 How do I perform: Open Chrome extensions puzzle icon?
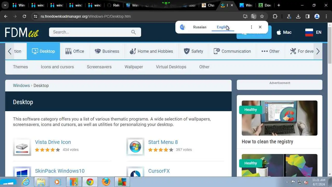tap(275, 16)
